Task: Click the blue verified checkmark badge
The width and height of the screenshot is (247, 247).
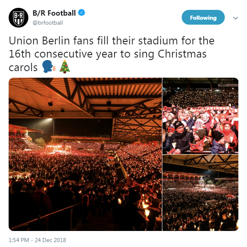Action: tap(82, 13)
